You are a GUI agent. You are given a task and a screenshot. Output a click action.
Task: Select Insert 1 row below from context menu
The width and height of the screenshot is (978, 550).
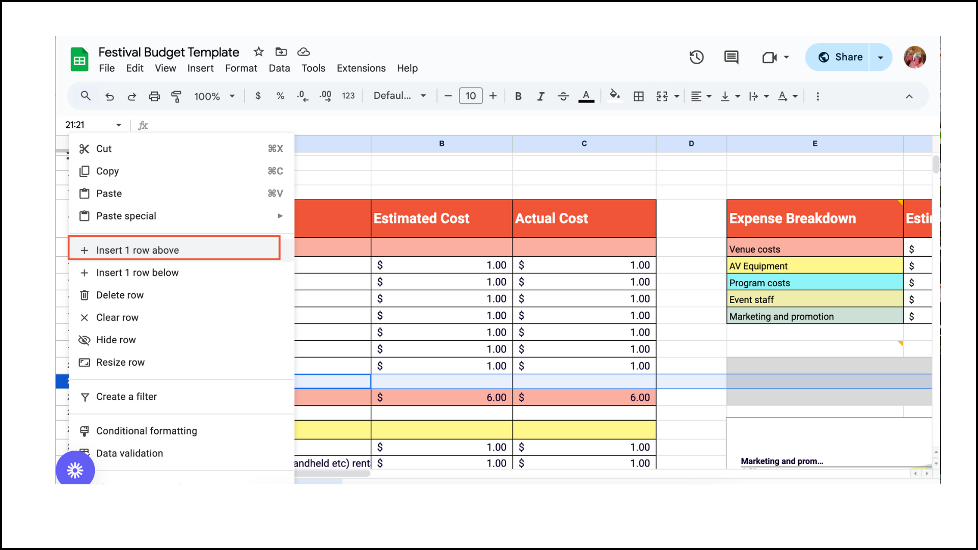coord(137,272)
